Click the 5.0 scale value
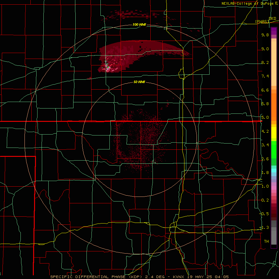Image resolution: width=279 pixels, height=279 pixels. pyautogui.click(x=265, y=117)
